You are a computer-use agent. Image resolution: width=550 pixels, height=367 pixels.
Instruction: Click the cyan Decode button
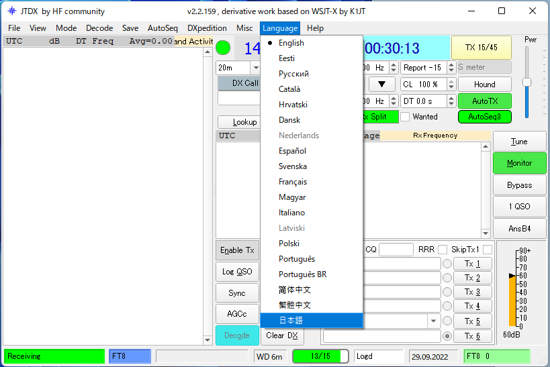(238, 335)
